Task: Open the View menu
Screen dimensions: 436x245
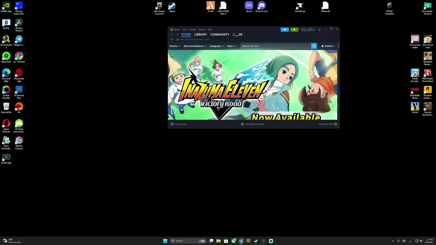Action: tap(184, 30)
